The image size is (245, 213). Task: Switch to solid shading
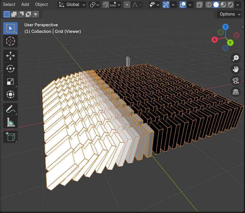216,5
